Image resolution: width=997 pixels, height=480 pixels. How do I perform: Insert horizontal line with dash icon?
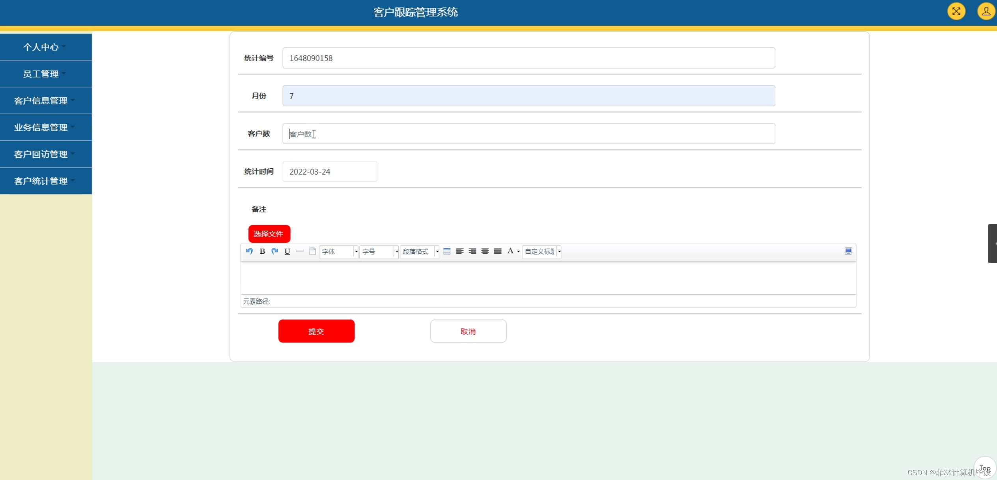[x=300, y=251]
